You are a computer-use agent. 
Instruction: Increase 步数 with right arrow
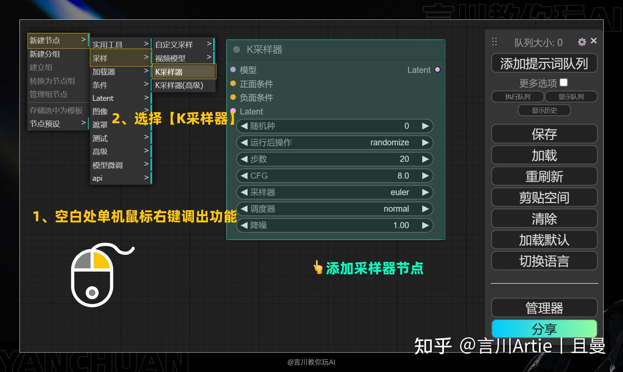[425, 159]
